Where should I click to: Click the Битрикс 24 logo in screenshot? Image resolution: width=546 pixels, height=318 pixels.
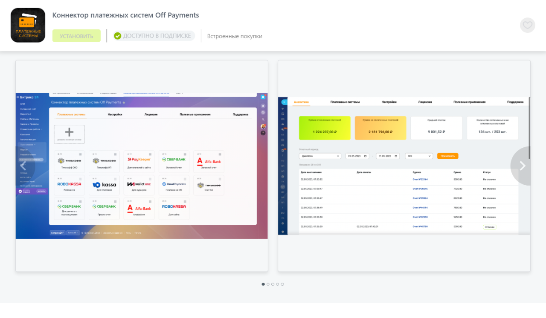pos(29,97)
